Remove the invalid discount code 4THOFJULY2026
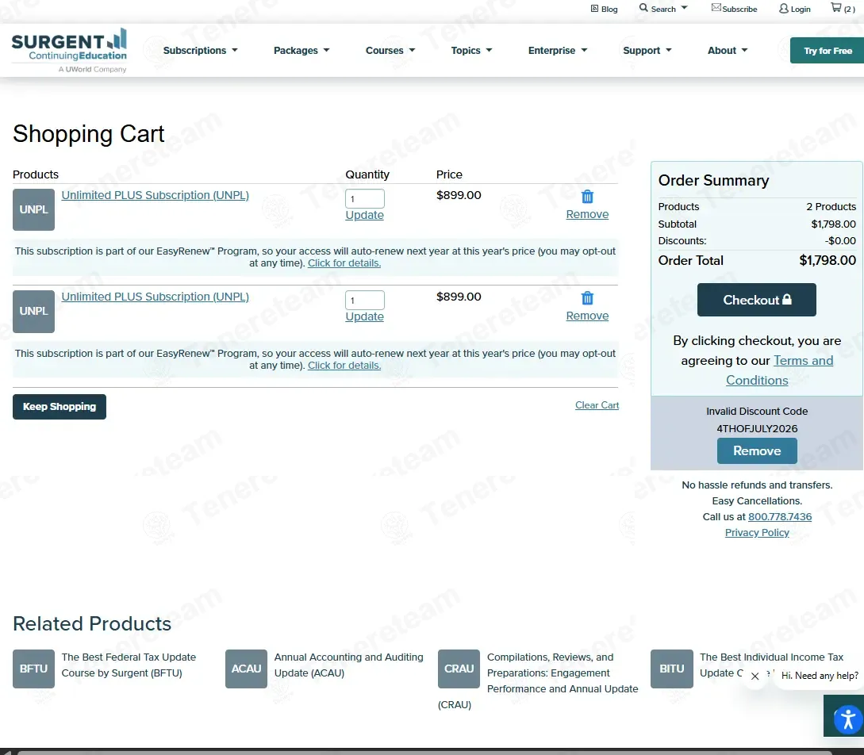This screenshot has width=864, height=755. click(x=757, y=450)
